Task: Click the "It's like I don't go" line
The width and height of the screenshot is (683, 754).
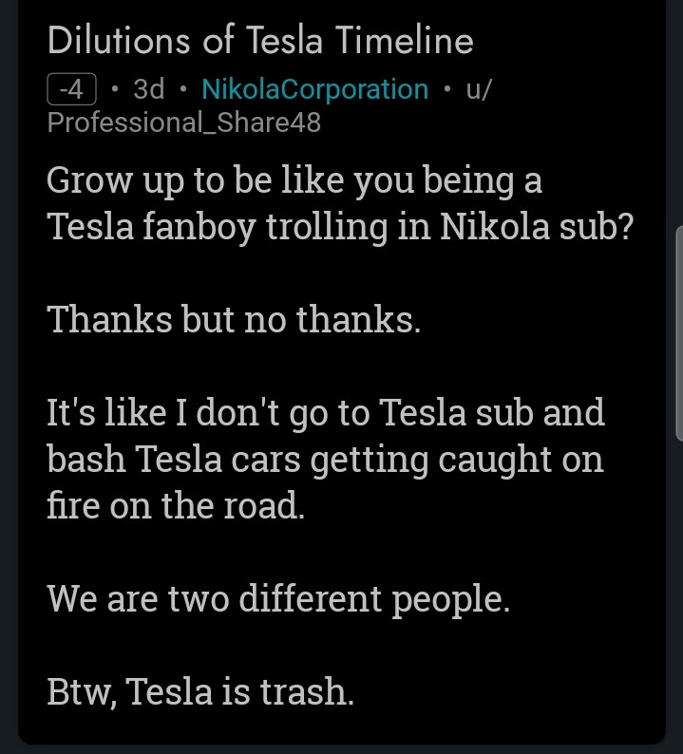Action: click(326, 413)
